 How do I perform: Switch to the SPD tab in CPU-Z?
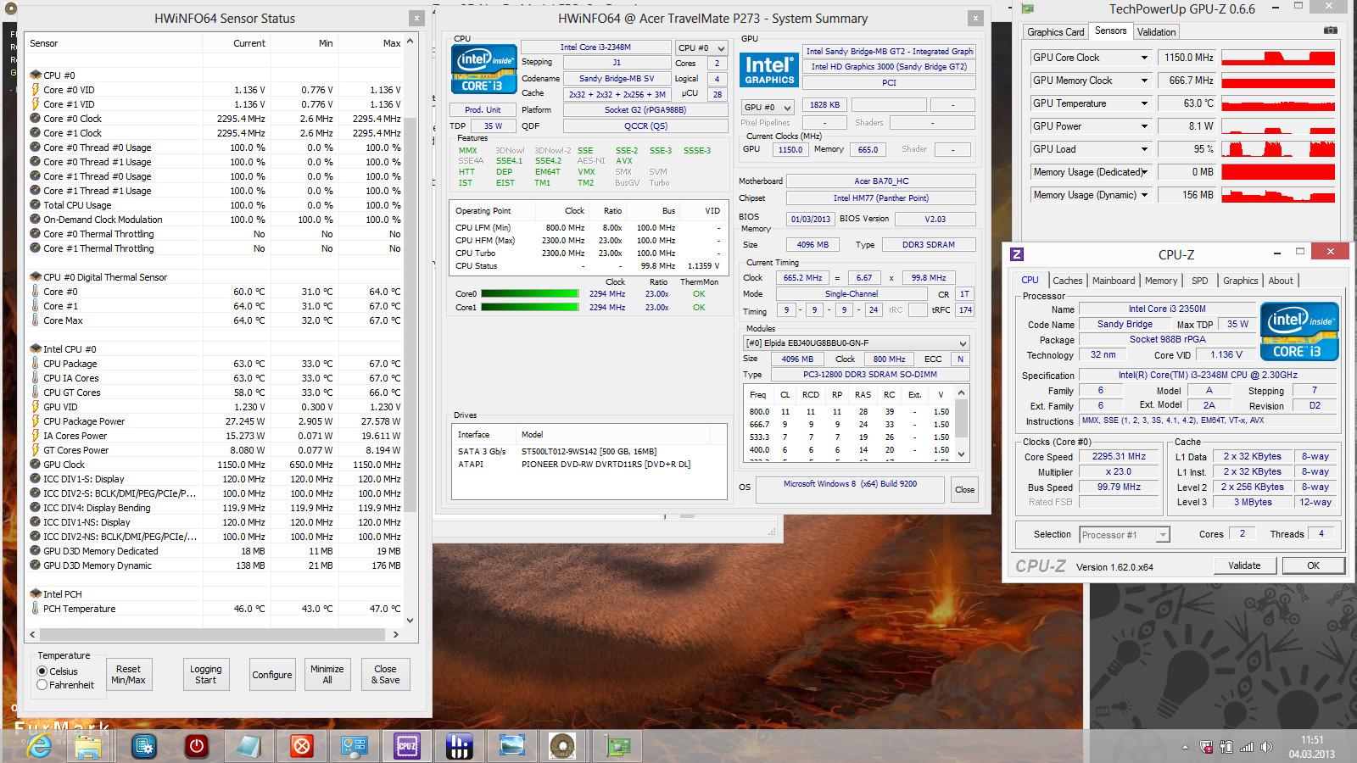1199,281
